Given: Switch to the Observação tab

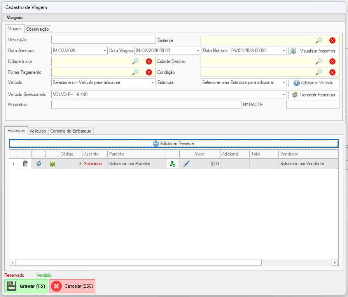Looking at the screenshot, I should [38, 29].
